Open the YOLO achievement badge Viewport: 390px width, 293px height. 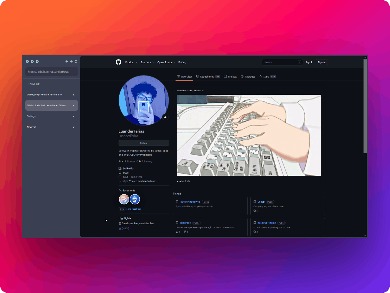(124, 199)
